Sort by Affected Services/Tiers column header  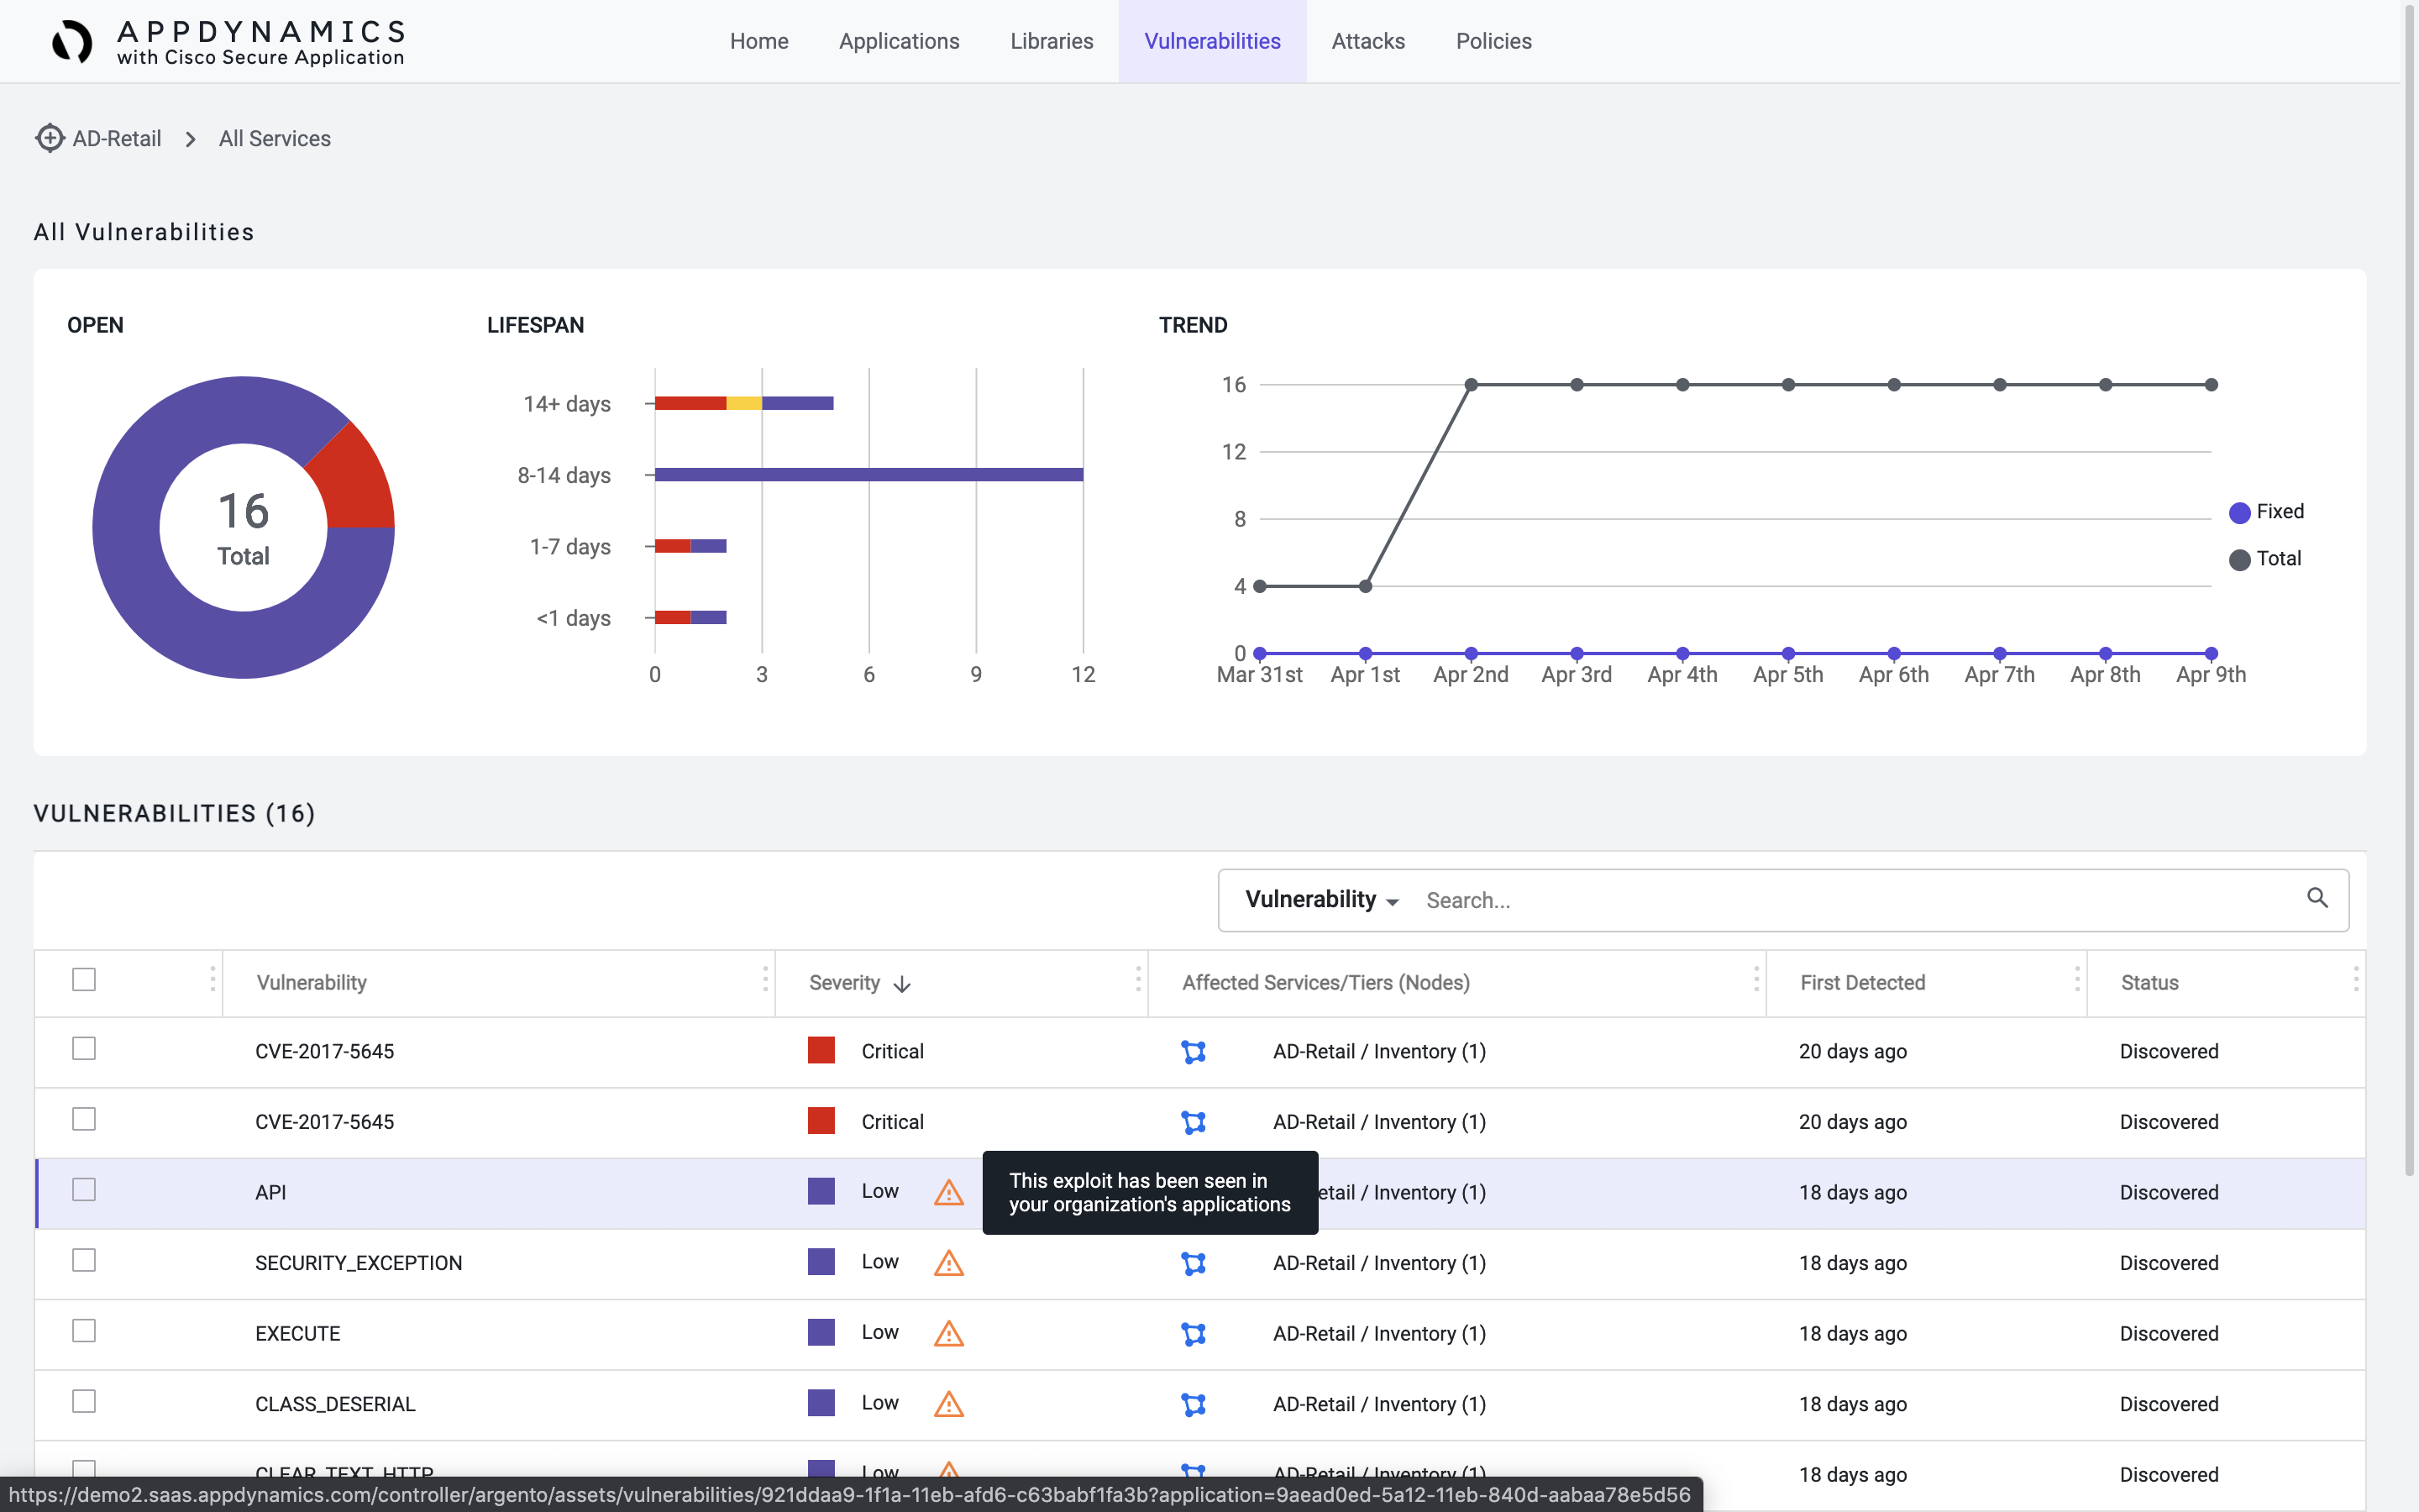tap(1325, 983)
